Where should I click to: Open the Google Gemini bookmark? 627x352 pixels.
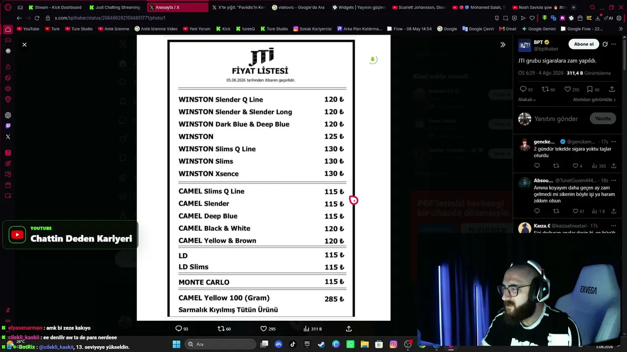[538, 29]
